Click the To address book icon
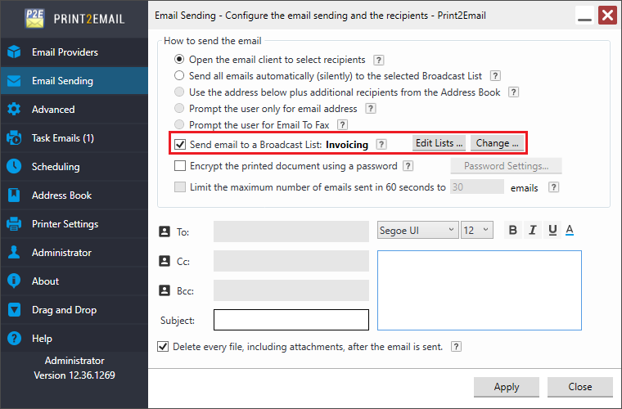622x409 pixels. tap(163, 232)
